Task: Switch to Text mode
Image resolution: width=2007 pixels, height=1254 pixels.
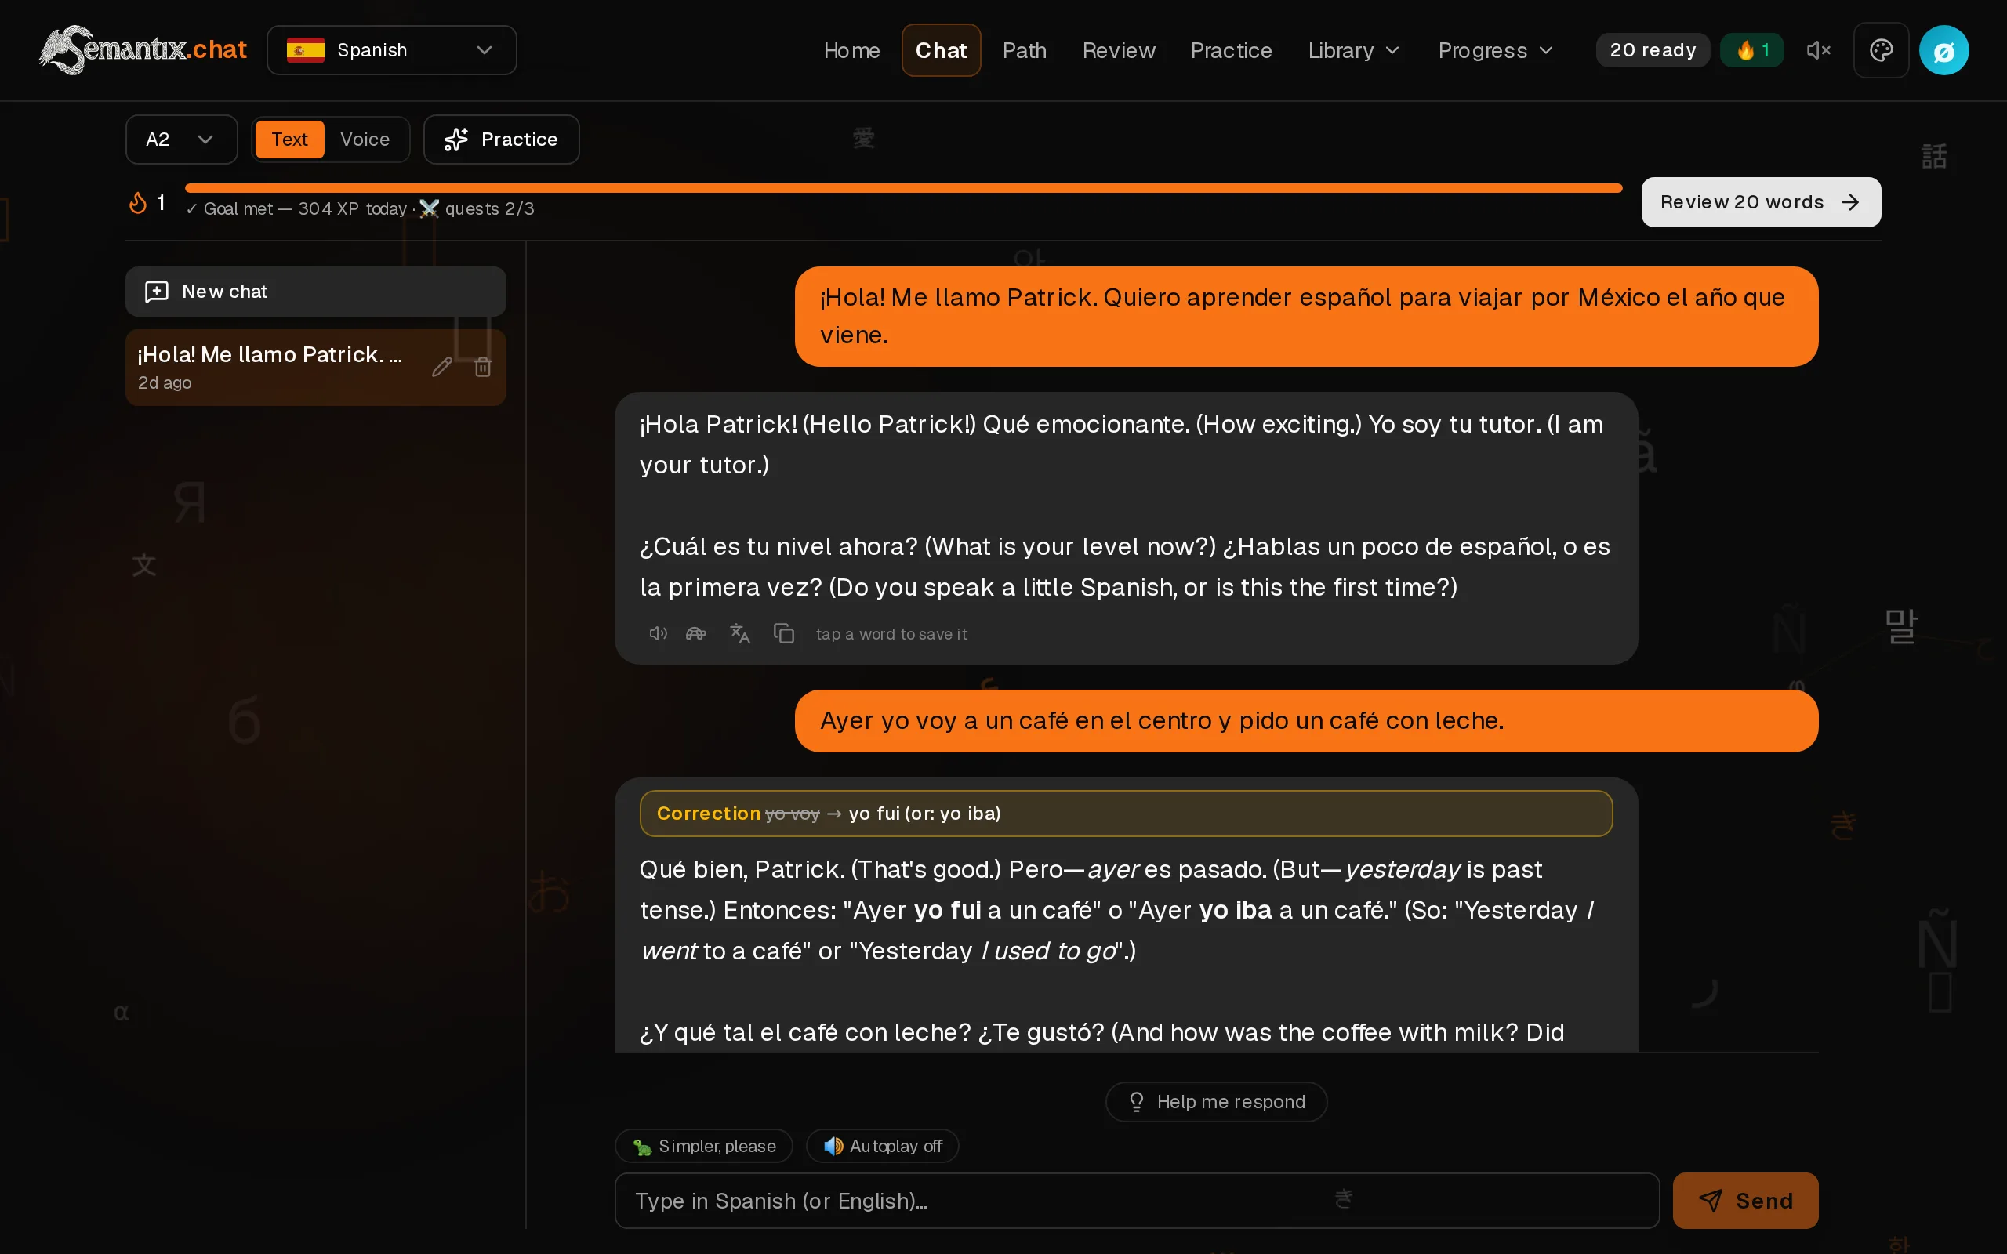Action: (289, 140)
